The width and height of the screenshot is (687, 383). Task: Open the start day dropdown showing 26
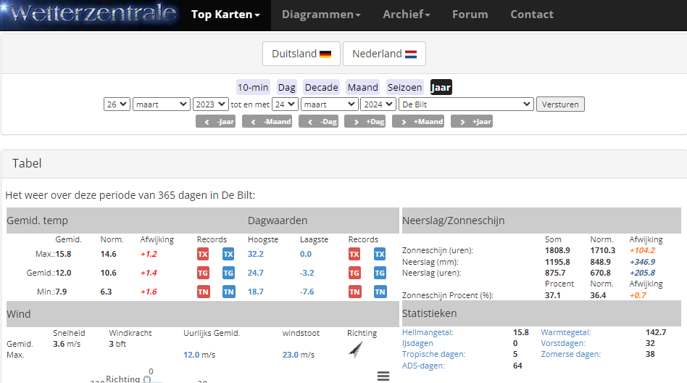pos(117,104)
